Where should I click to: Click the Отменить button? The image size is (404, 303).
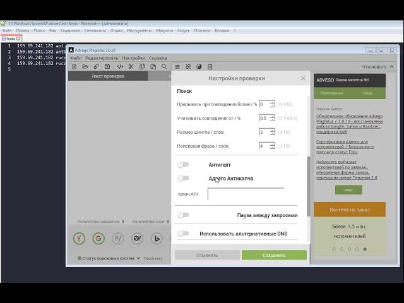click(207, 255)
